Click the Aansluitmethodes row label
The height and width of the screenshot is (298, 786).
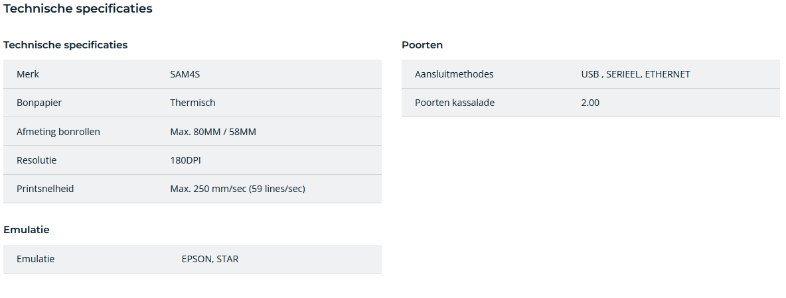[454, 74]
